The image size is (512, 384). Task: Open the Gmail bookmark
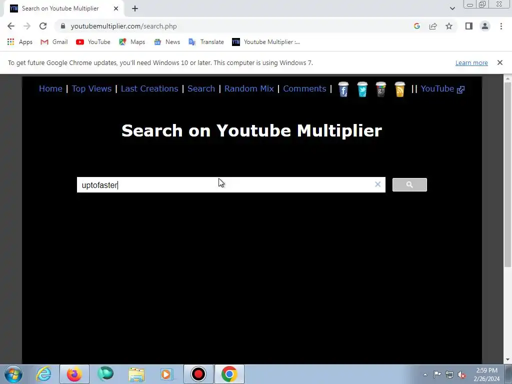click(x=54, y=42)
